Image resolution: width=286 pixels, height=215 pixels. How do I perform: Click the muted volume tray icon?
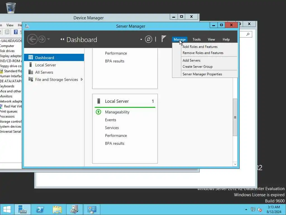coord(260,209)
